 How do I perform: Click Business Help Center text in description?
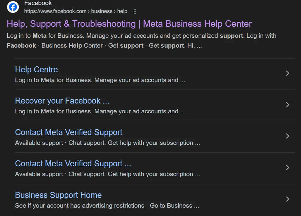(72, 46)
